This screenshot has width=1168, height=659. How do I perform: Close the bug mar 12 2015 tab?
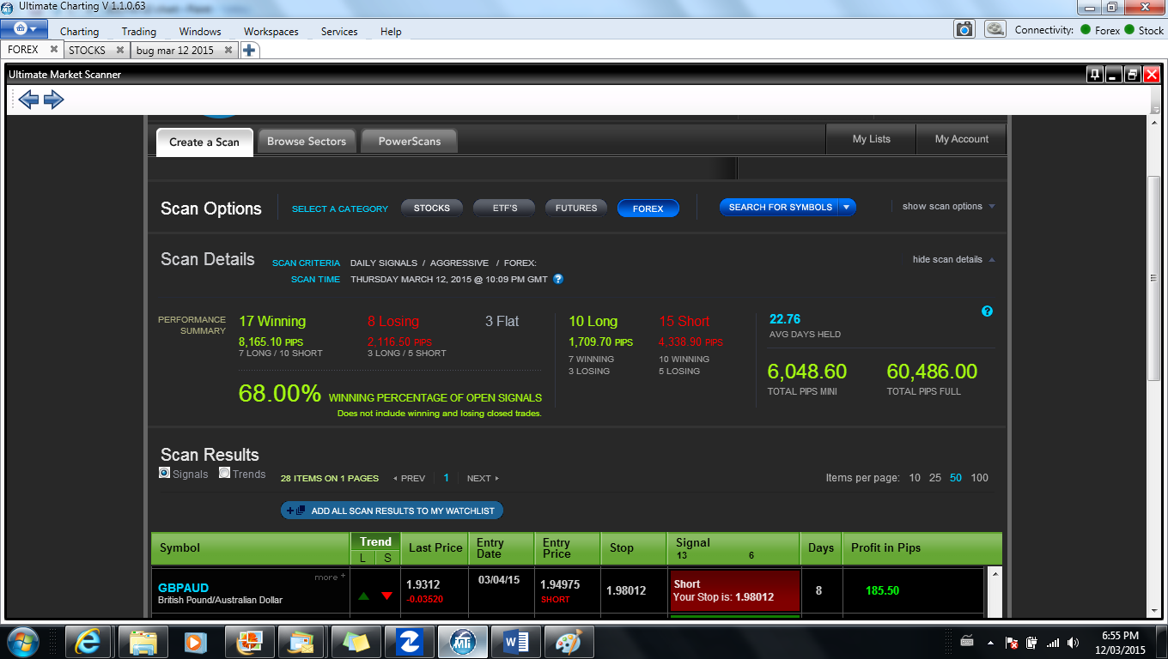pos(228,51)
